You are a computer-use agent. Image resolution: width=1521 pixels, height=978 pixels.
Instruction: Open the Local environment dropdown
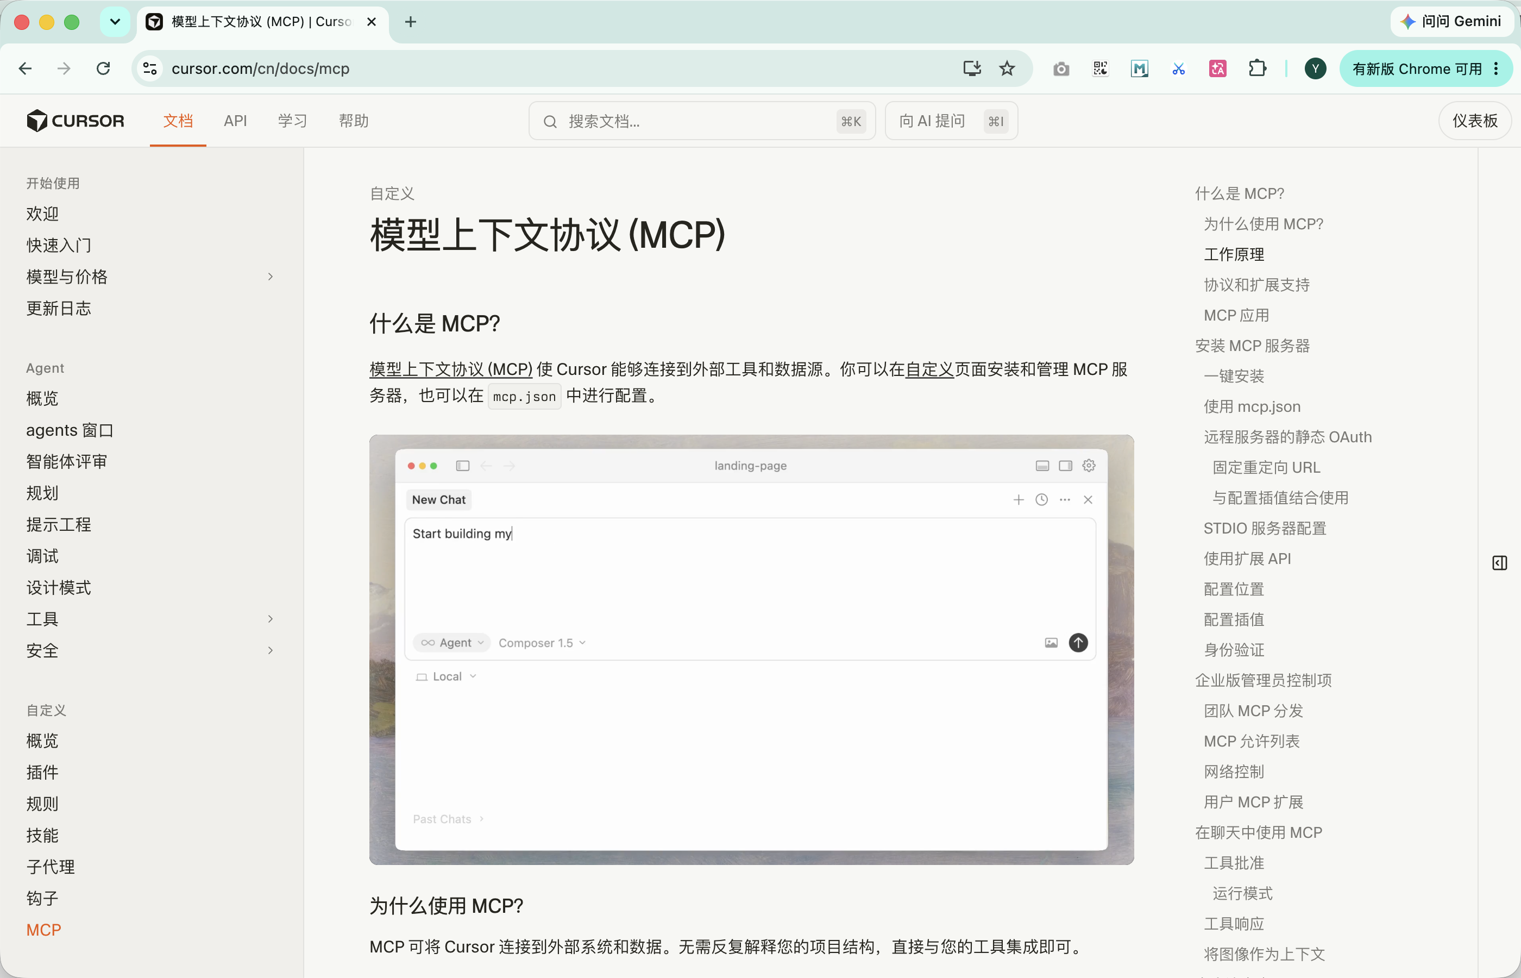(x=447, y=676)
